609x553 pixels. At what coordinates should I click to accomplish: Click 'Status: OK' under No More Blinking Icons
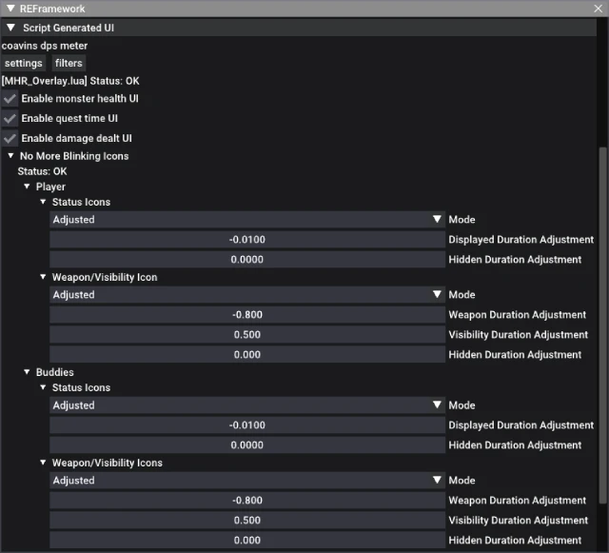[x=42, y=171]
